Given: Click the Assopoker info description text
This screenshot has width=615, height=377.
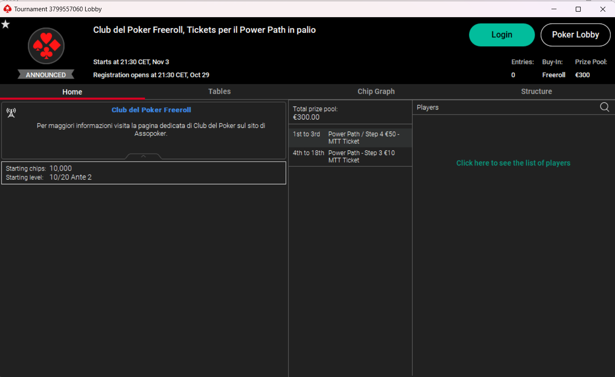Looking at the screenshot, I should (151, 130).
